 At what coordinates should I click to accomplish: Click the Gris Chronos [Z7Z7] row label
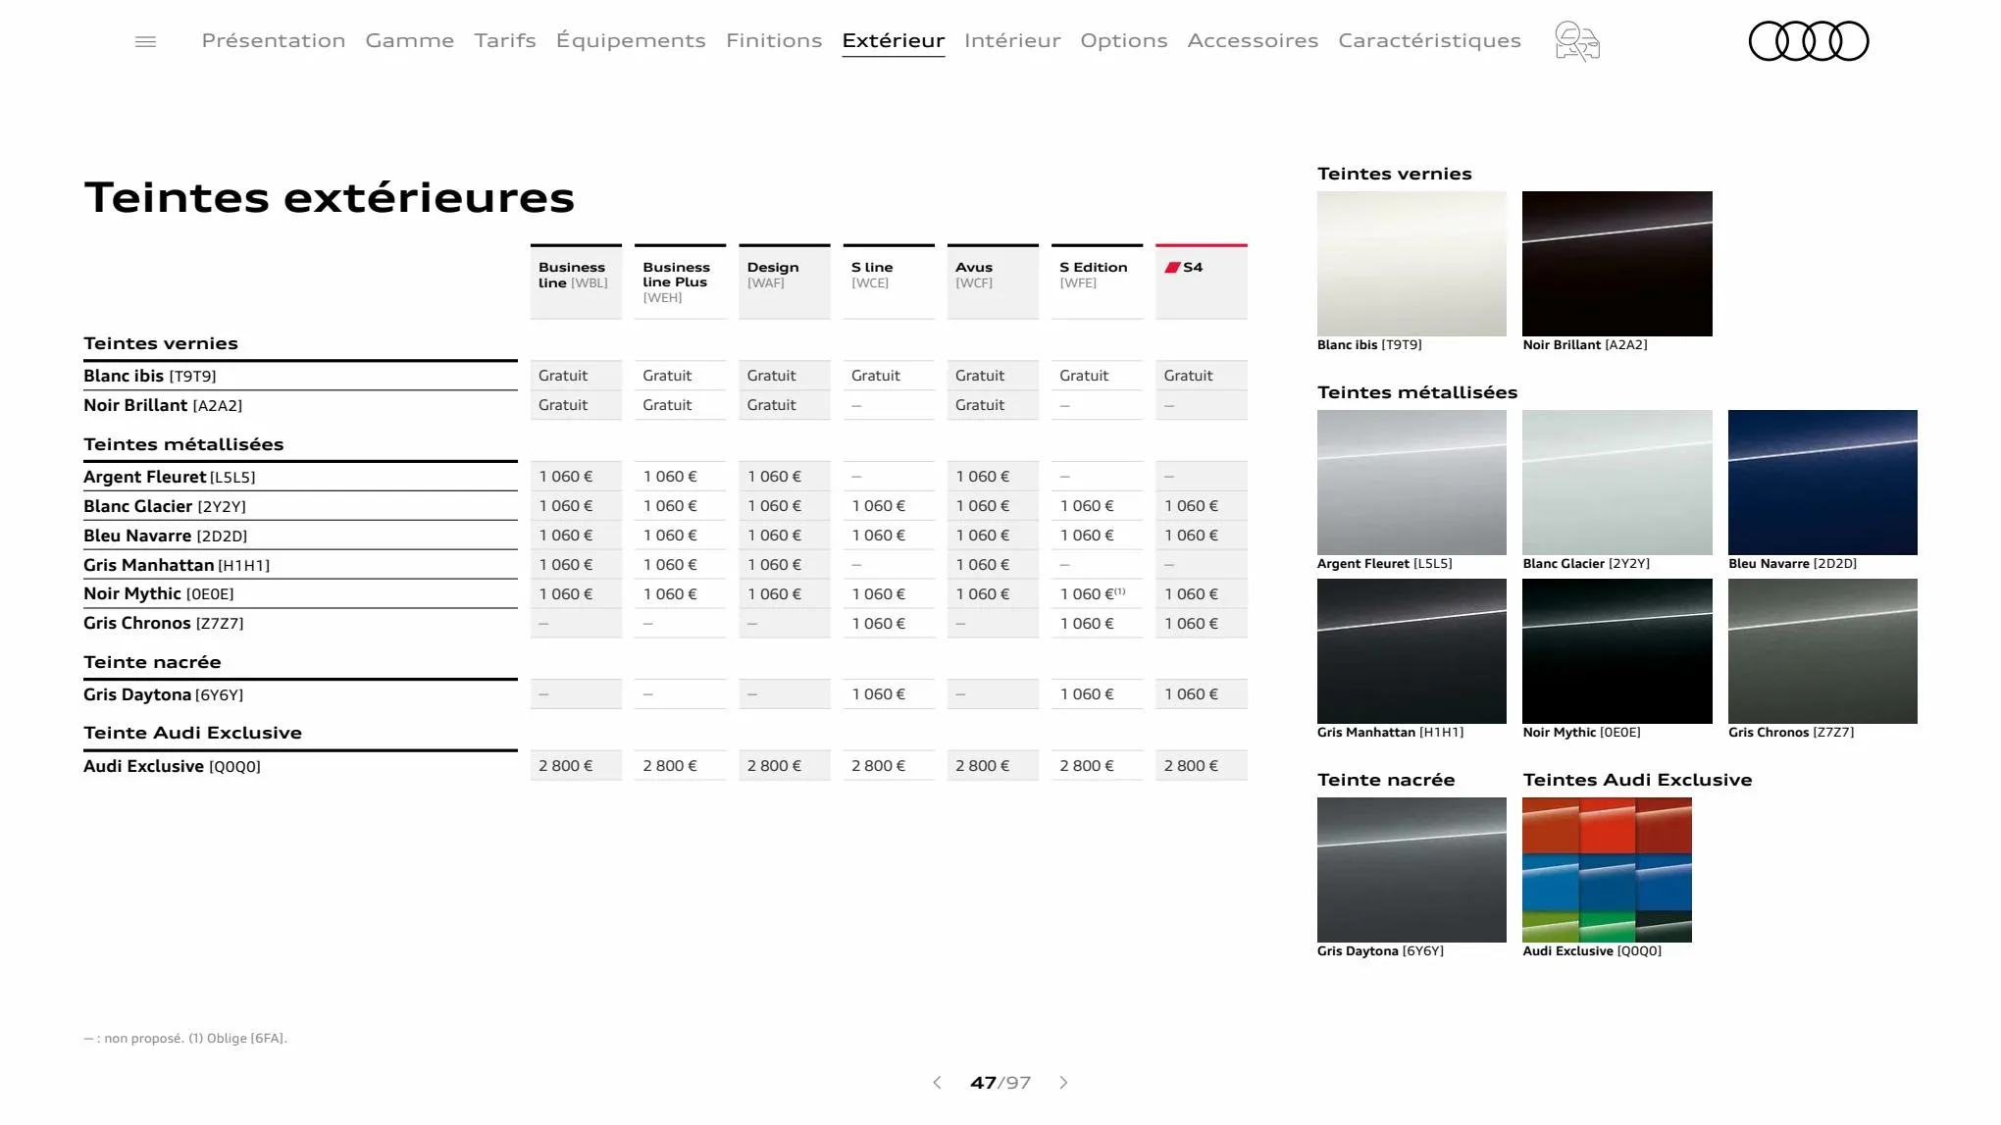click(x=164, y=623)
